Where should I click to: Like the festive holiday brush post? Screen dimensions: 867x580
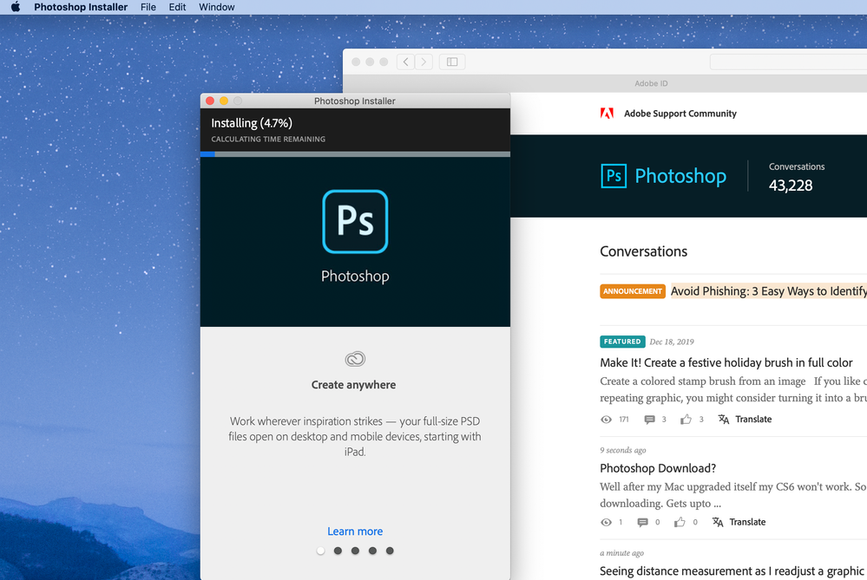pyautogui.click(x=686, y=420)
